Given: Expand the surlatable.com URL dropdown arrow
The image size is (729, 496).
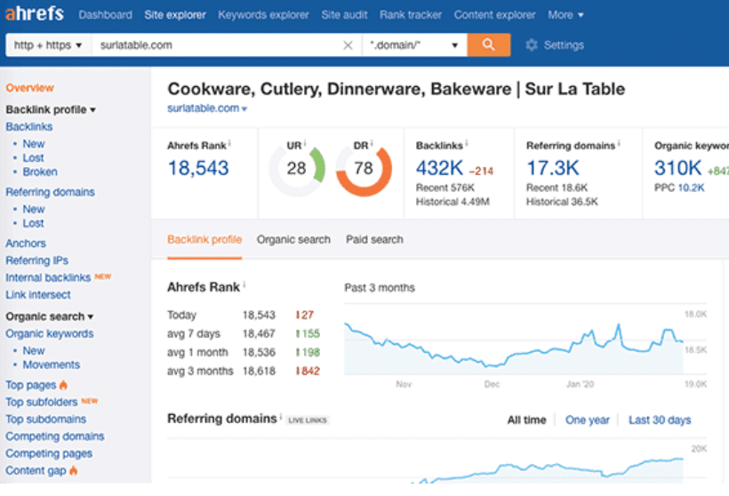Looking at the screenshot, I should tap(244, 108).
